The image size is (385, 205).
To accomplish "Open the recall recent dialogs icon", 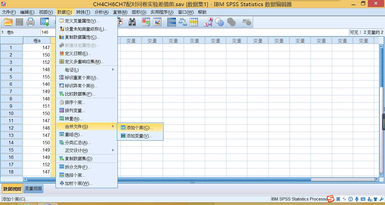I will tap(45, 22).
